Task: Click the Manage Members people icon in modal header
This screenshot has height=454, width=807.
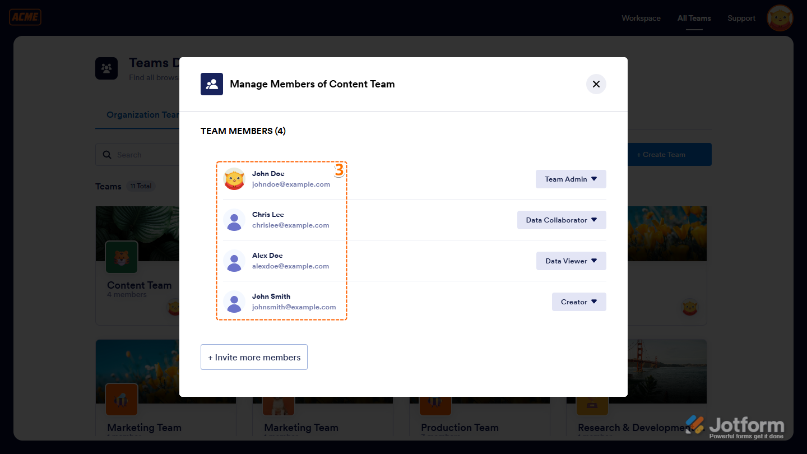Action: click(x=211, y=84)
